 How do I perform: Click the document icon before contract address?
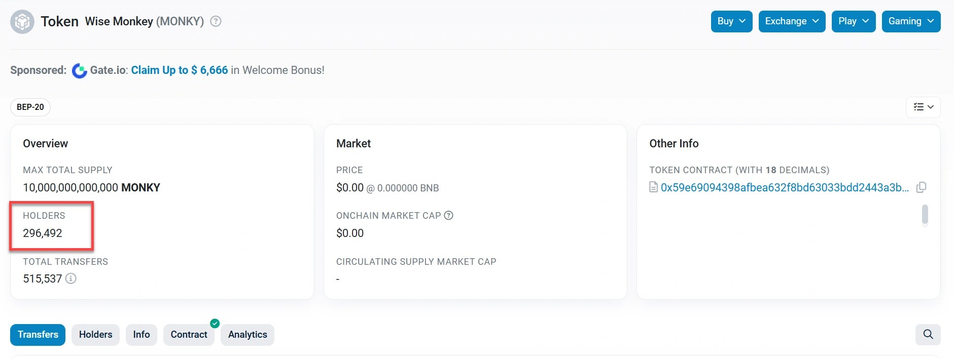[654, 187]
